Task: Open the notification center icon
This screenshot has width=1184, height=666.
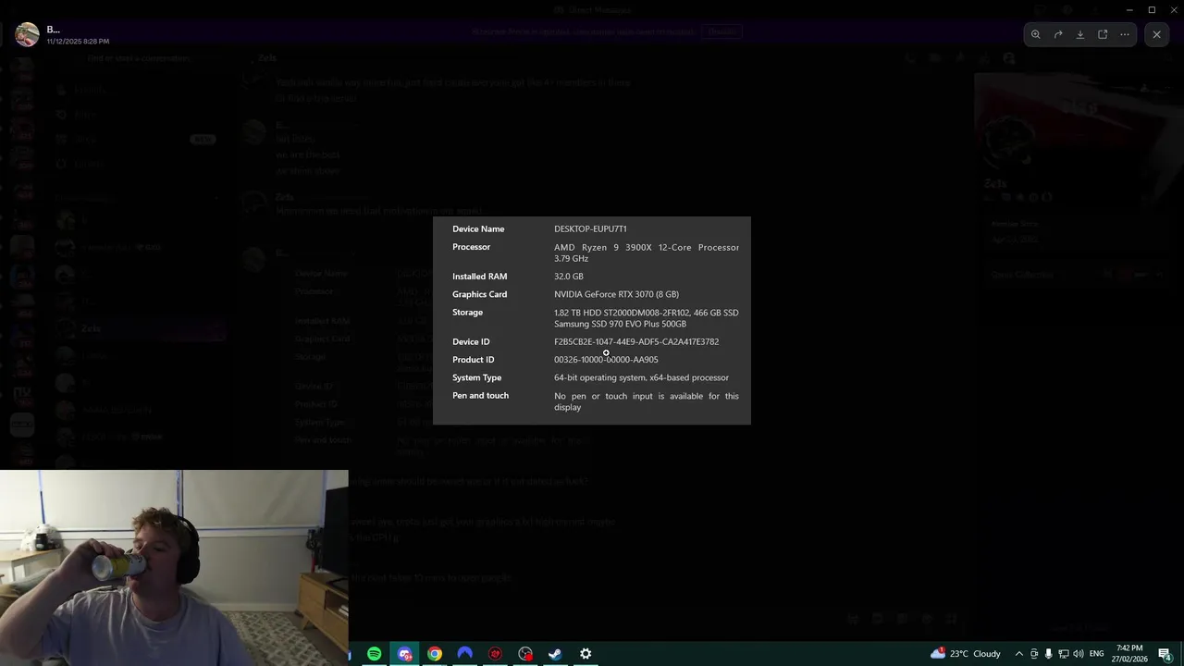Action: point(1165,654)
